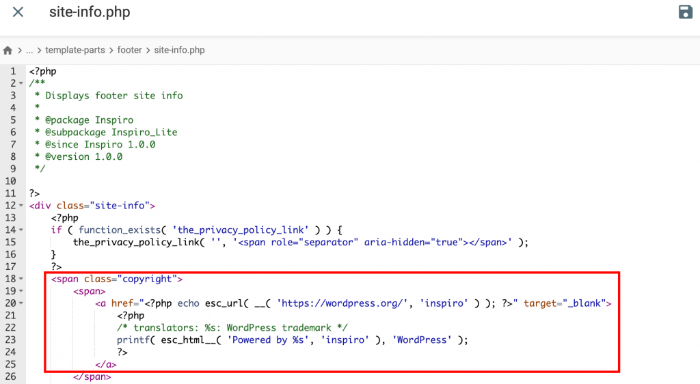The height and width of the screenshot is (384, 700).
Task: Close the file editor with the X icon
Action: (18, 12)
